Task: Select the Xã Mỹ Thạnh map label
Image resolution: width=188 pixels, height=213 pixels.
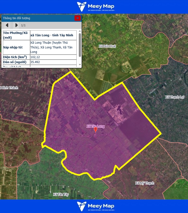Action: [x=145, y=183]
